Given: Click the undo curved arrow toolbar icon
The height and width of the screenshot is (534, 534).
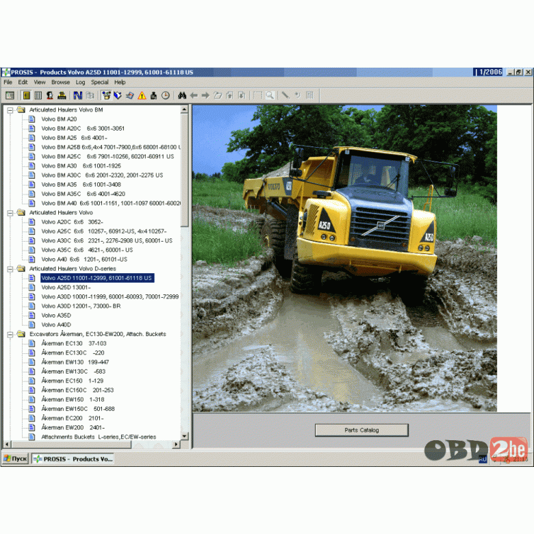Looking at the screenshot, I should [297, 95].
